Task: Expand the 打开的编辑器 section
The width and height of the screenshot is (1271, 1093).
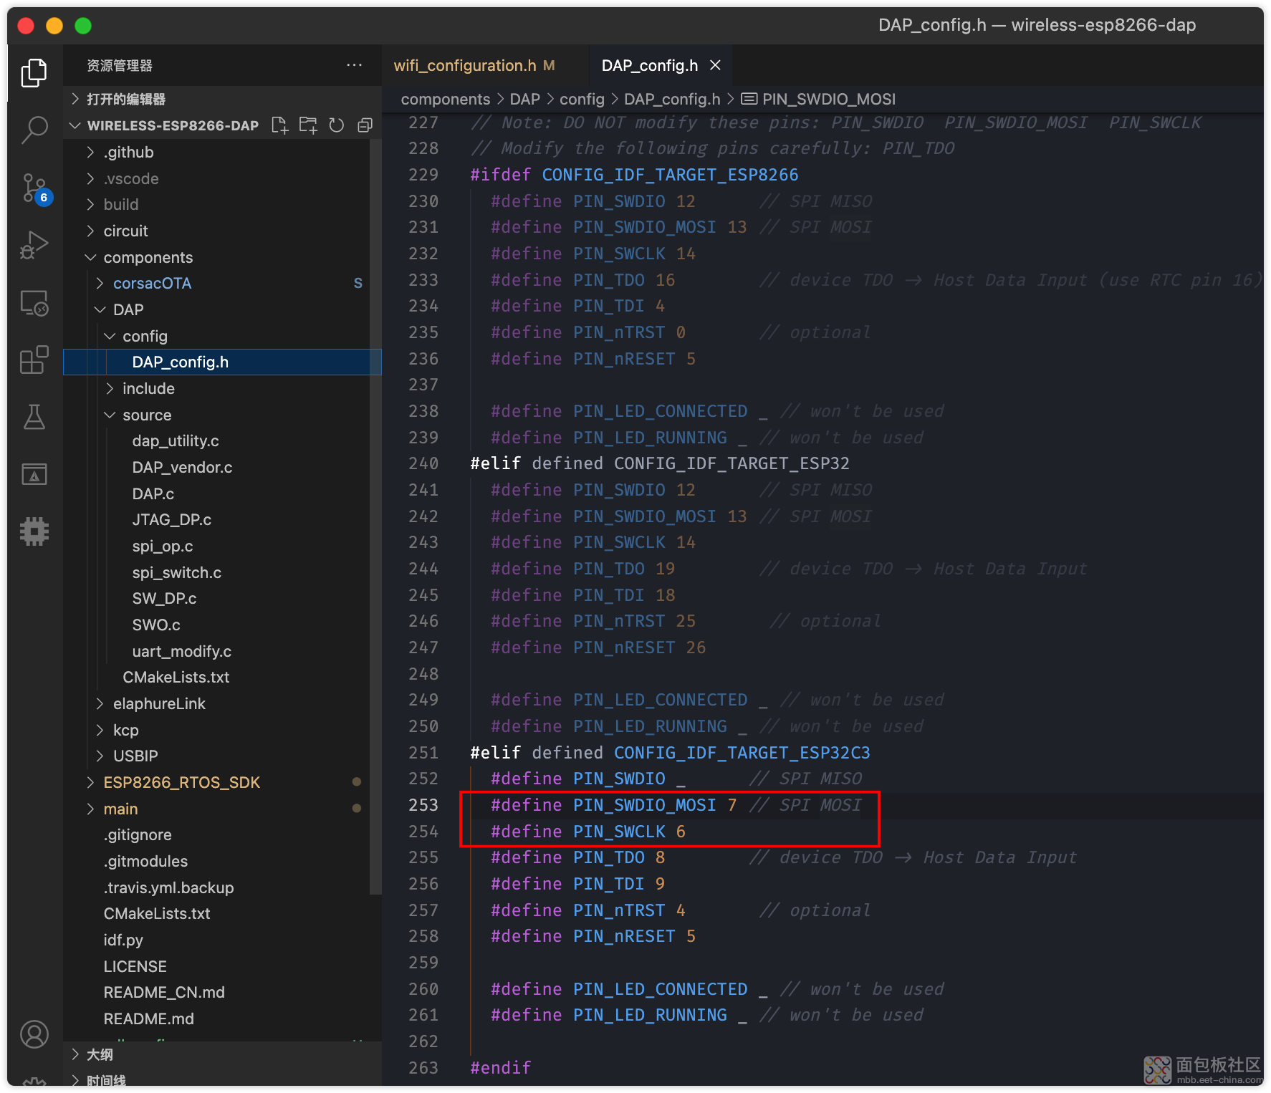Action: (222, 99)
